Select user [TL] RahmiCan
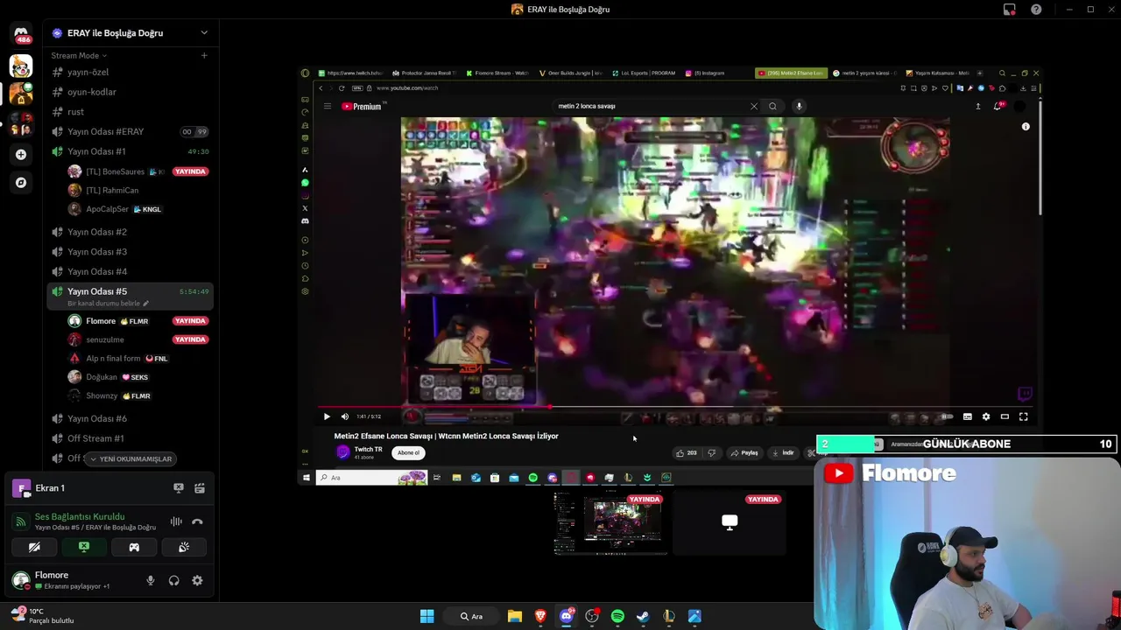The width and height of the screenshot is (1121, 630). 137,190
